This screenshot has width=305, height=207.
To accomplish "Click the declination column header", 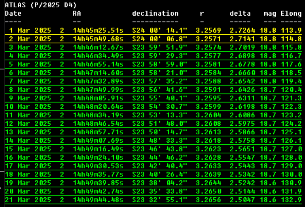I will 155,14.
